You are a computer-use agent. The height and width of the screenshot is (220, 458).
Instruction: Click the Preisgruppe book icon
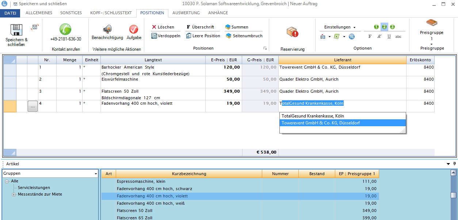(x=432, y=23)
